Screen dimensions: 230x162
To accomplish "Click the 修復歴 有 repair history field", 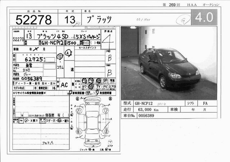I will 56,115.
